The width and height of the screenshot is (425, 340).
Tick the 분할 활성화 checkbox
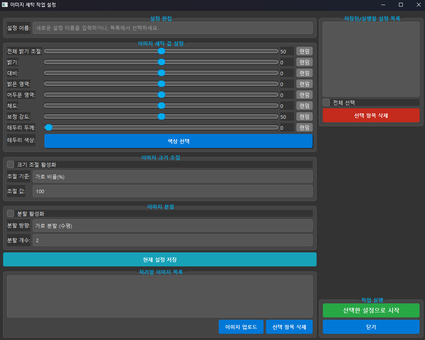(x=11, y=213)
